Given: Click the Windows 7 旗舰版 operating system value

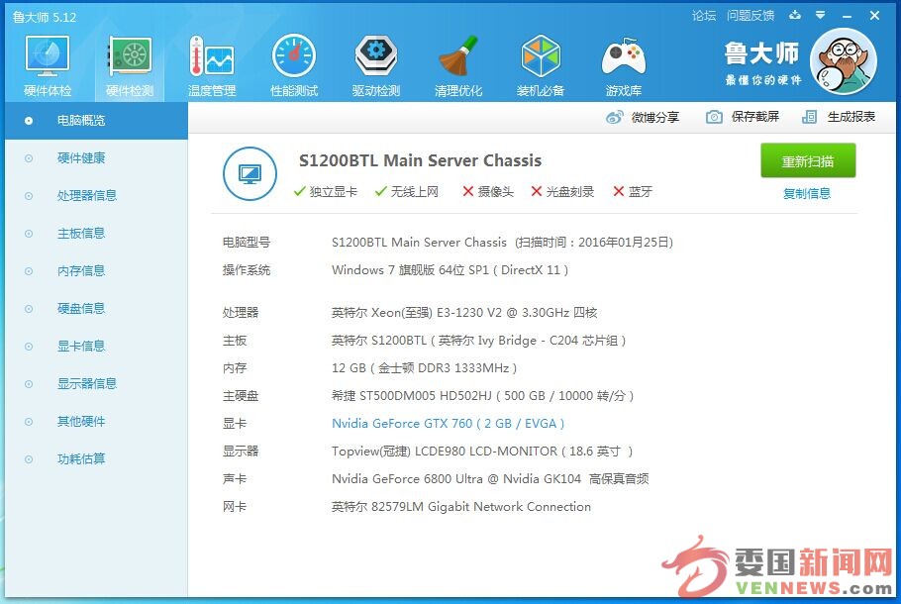Looking at the screenshot, I should click(x=450, y=270).
